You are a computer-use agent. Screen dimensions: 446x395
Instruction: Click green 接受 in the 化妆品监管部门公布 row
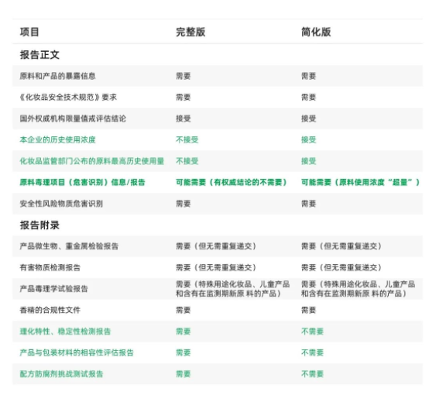pos(309,161)
